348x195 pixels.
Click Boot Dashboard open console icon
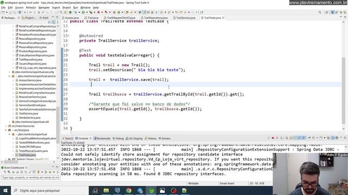34,172
